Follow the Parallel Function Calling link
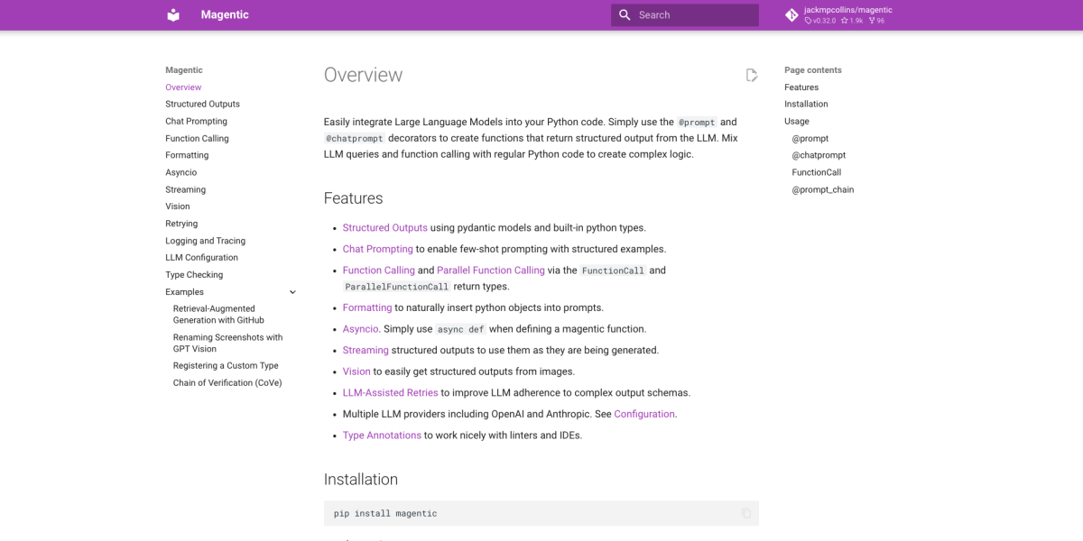The image size is (1083, 541). pos(490,270)
